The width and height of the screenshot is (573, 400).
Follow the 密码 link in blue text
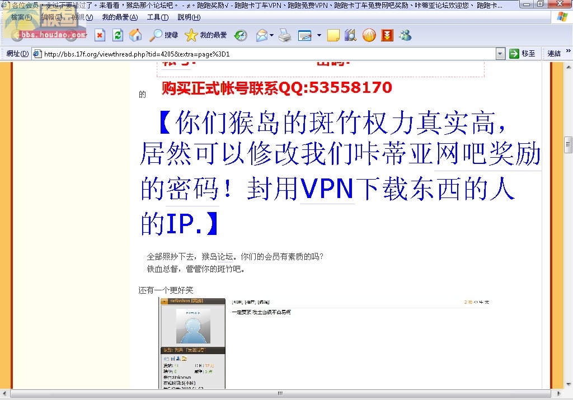tap(192, 189)
